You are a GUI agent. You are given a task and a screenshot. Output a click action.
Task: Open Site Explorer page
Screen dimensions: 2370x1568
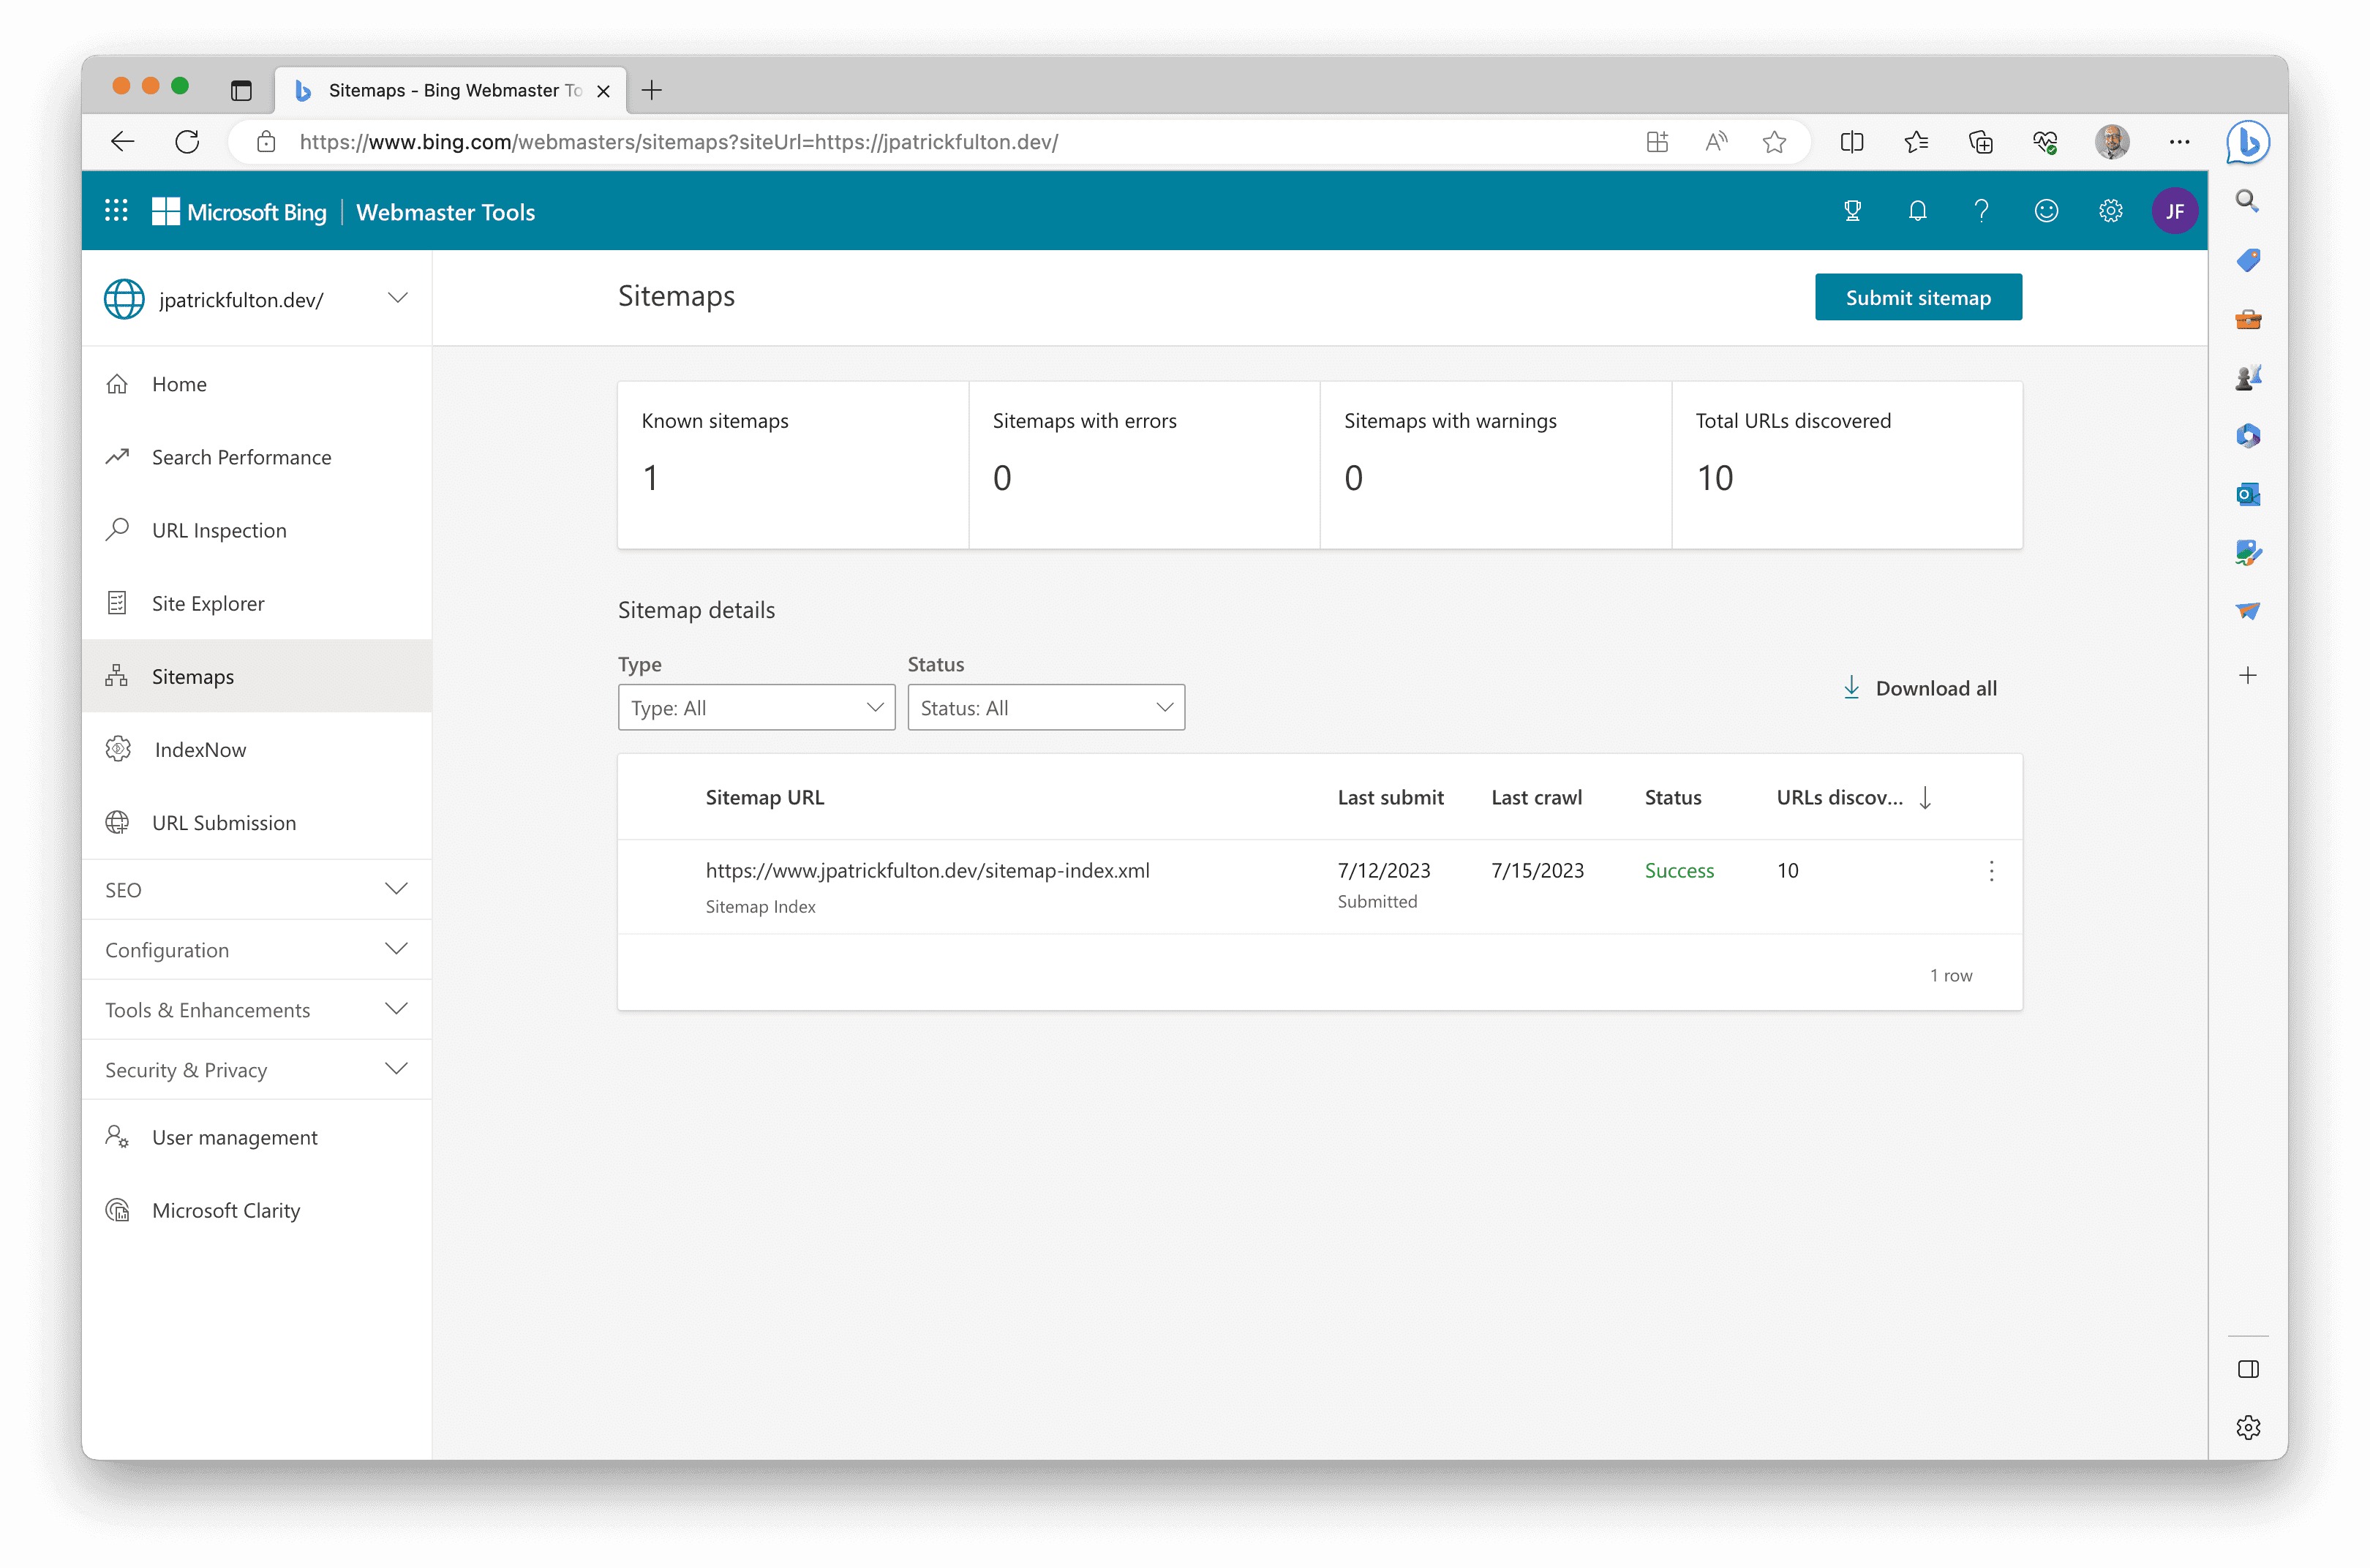coord(257,603)
